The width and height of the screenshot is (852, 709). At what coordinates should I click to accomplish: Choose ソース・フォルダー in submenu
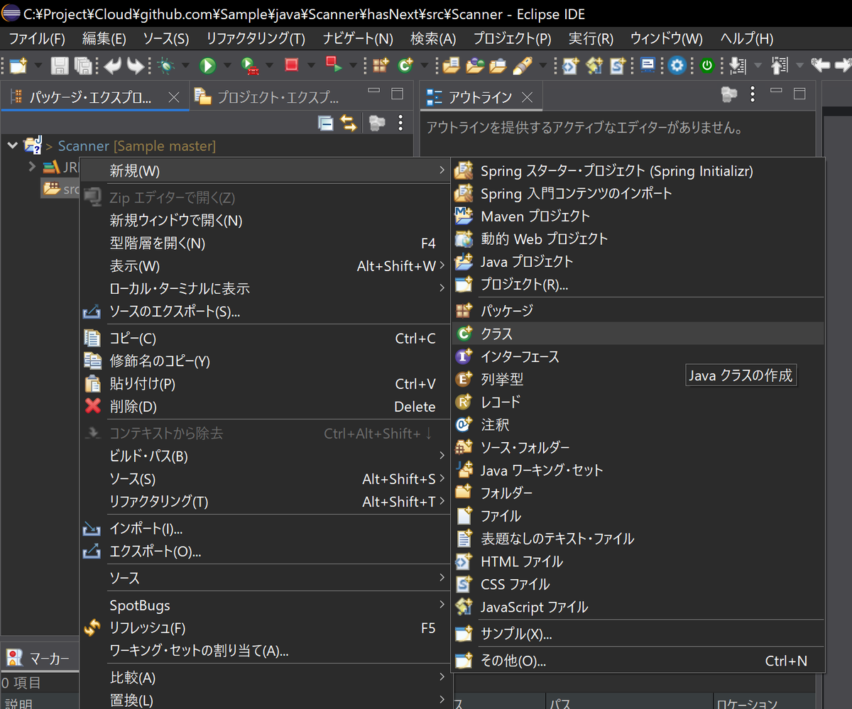click(x=638, y=447)
